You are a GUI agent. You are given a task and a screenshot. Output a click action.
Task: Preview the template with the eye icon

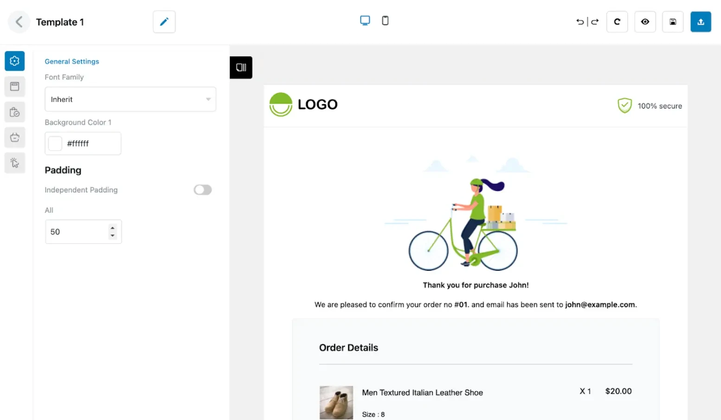[645, 21]
